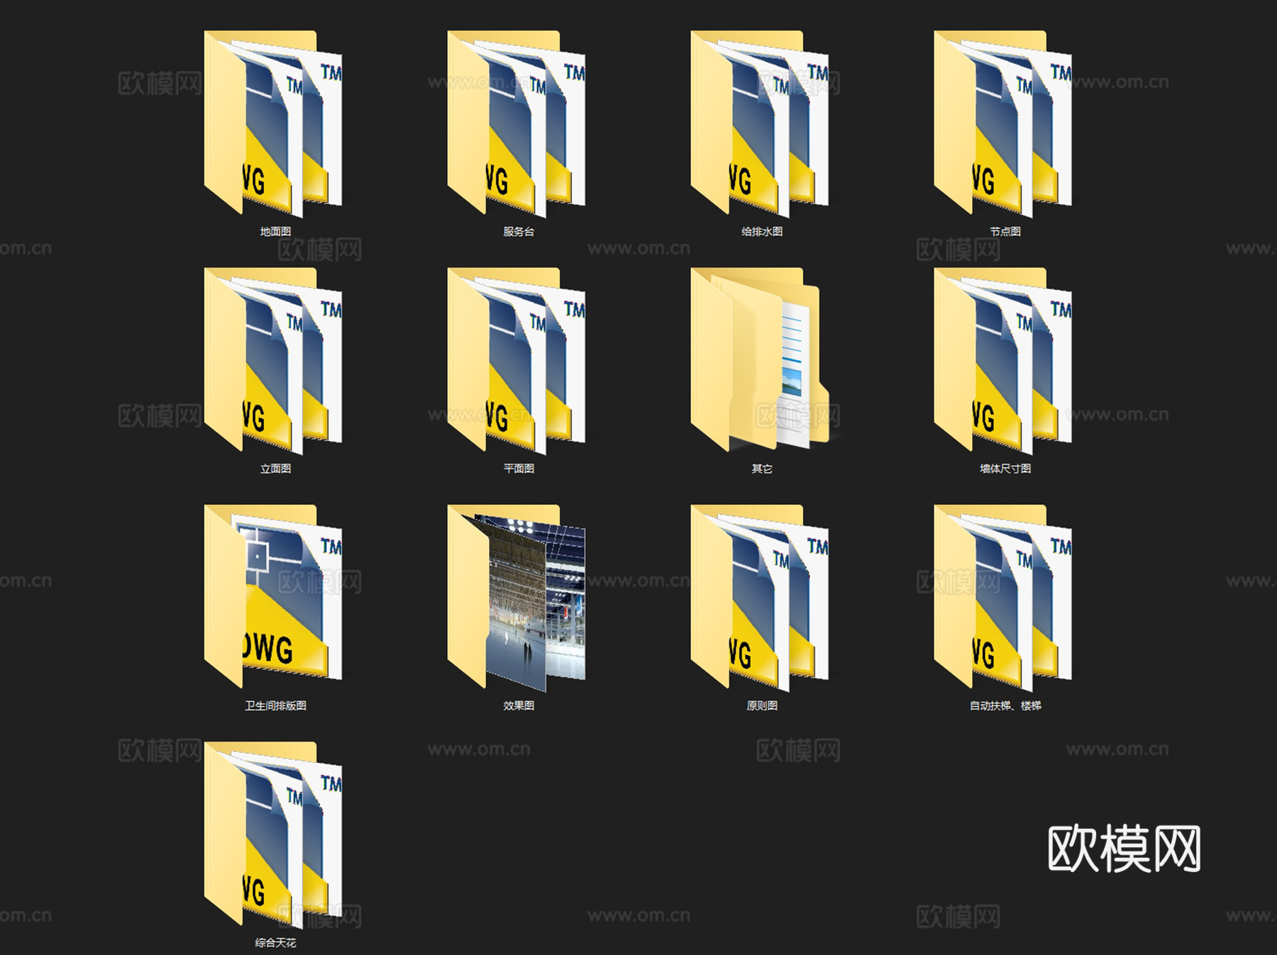Click the 给排水图 folder icon
The image size is (1277, 955).
tap(760, 123)
